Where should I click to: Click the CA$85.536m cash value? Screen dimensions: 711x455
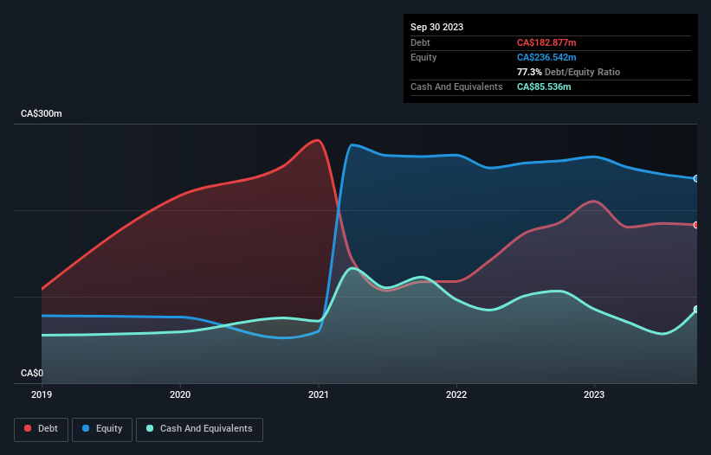544,87
